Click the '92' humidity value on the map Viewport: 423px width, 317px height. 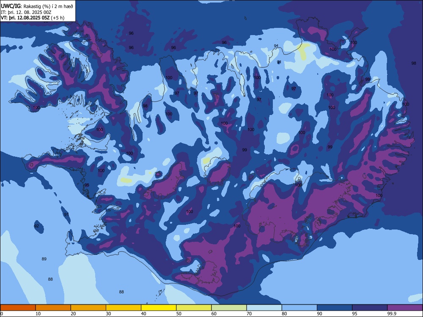tap(36, 226)
